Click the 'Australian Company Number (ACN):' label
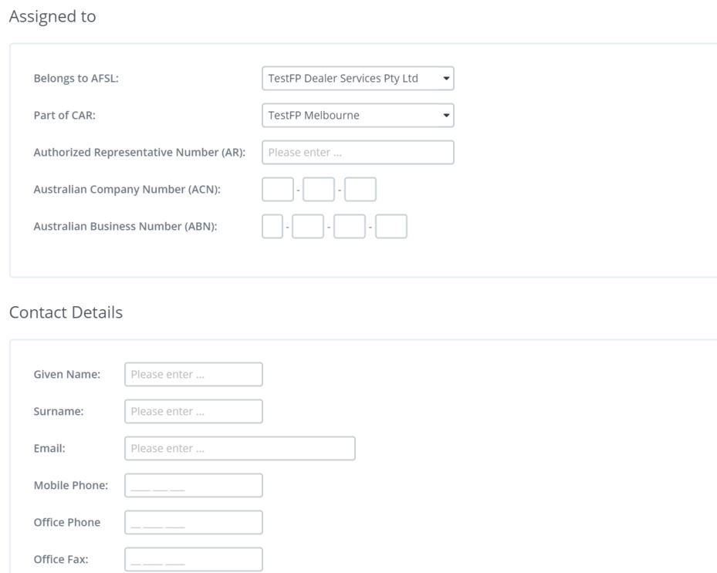Screen dimensions: 717x573 [127, 190]
